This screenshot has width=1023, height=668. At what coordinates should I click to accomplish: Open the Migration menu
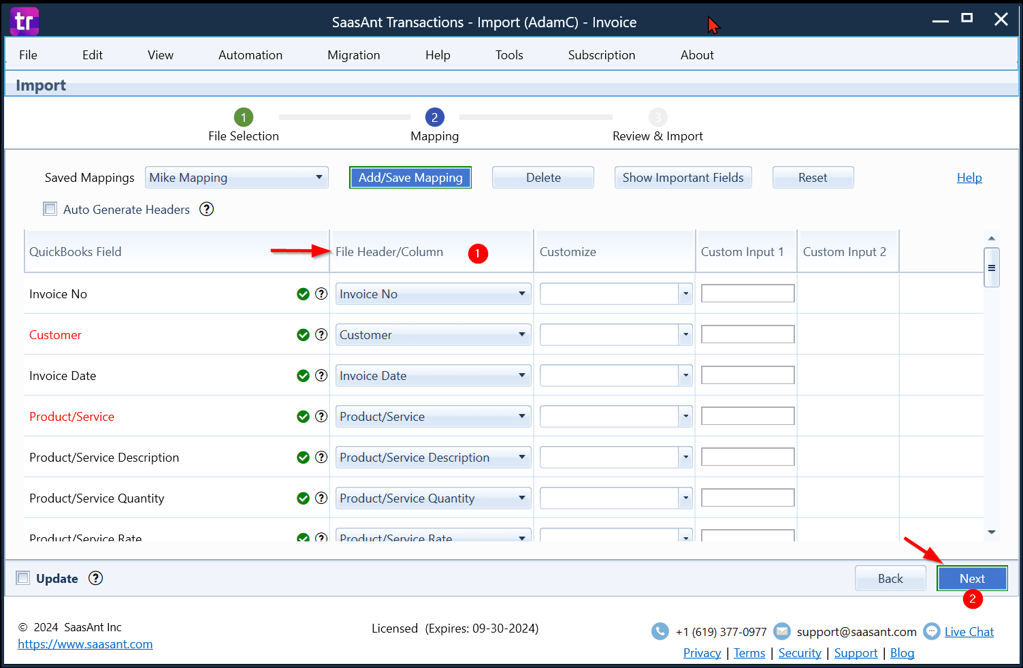pyautogui.click(x=354, y=55)
